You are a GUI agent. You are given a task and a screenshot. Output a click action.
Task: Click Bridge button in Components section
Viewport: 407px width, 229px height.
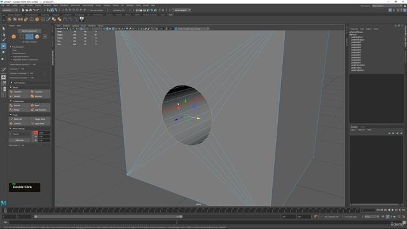[19, 110]
